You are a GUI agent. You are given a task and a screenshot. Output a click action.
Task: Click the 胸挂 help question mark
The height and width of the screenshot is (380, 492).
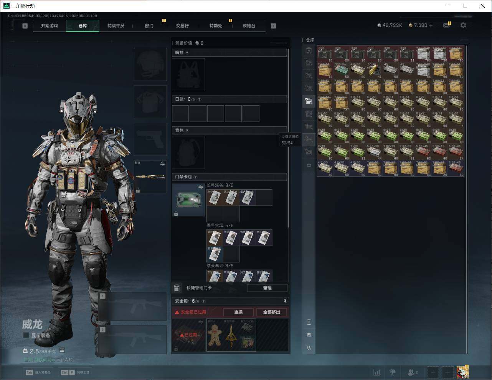pyautogui.click(x=187, y=52)
